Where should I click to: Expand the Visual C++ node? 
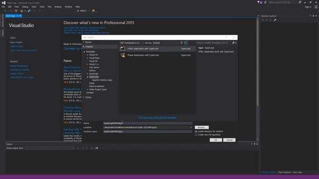[x=88, y=64]
